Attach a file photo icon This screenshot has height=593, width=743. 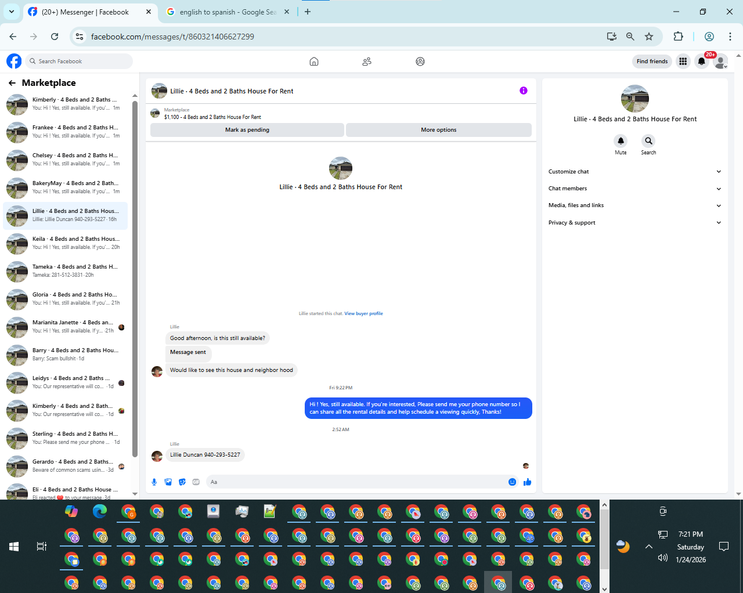pyautogui.click(x=168, y=482)
